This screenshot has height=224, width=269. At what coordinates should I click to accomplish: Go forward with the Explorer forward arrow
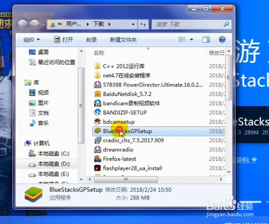35,25
